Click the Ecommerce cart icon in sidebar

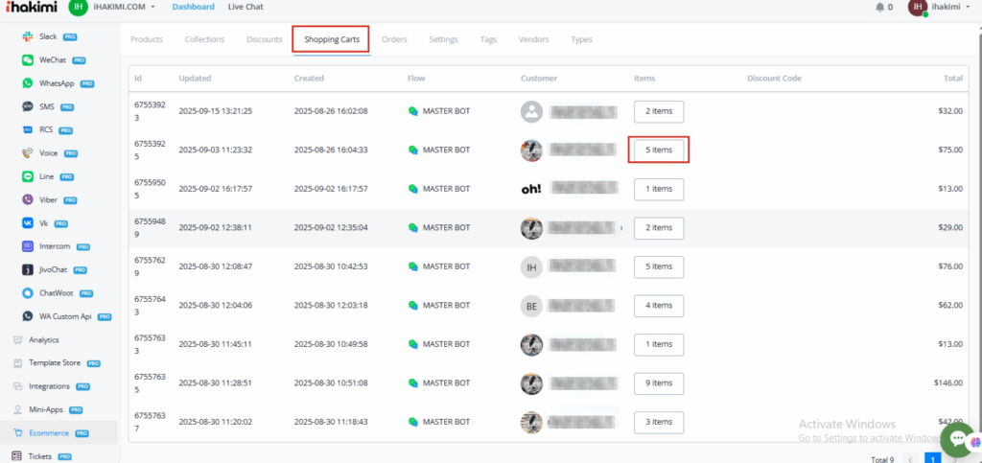point(17,433)
